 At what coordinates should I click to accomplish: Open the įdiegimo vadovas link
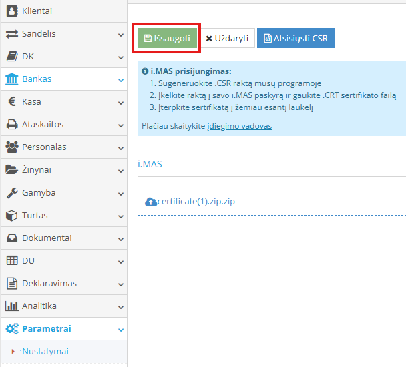point(239,125)
